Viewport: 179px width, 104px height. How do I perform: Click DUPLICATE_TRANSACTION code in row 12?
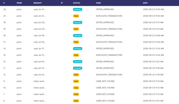(x=109, y=75)
